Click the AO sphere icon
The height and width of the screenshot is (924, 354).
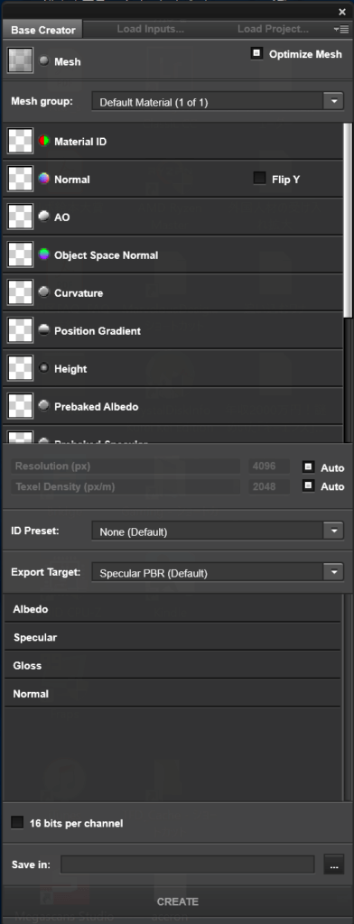43,217
